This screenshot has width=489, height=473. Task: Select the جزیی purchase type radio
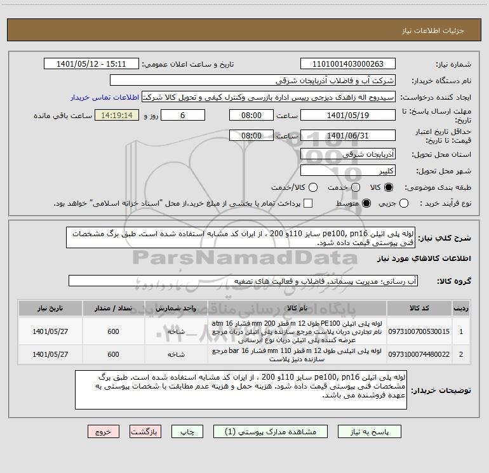pyautogui.click(x=404, y=203)
